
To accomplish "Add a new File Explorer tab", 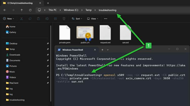I will (x=48, y=3).
